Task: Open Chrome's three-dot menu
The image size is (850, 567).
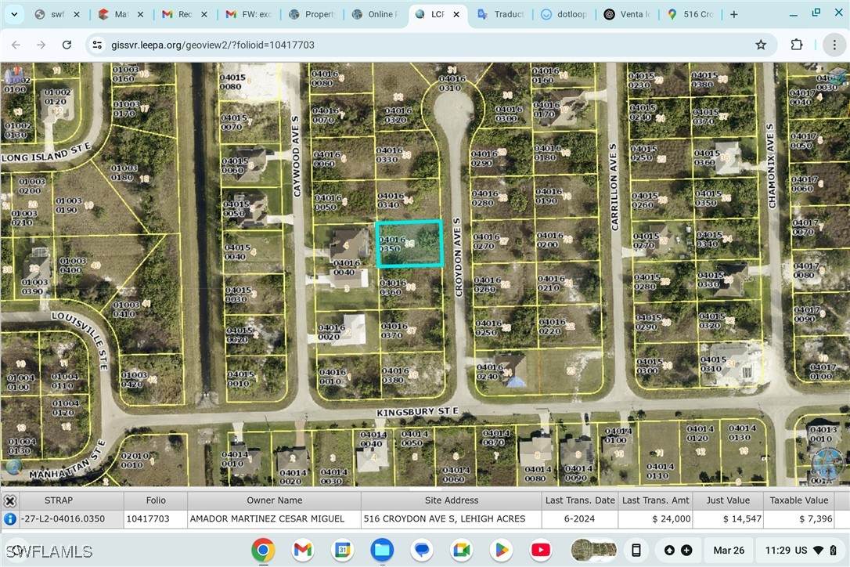Action: point(831,45)
